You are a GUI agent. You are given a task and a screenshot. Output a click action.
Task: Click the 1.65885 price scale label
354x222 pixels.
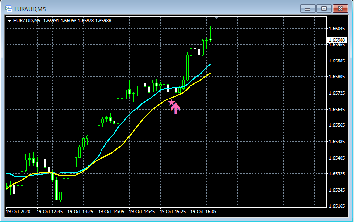click(337, 61)
